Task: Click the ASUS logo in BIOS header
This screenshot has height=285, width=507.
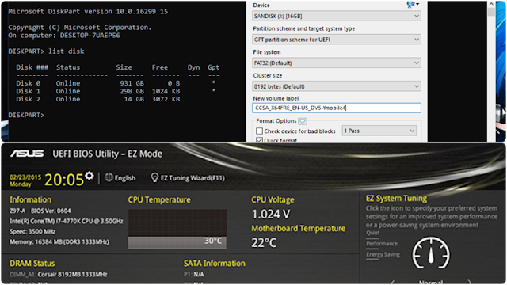Action: tap(27, 154)
